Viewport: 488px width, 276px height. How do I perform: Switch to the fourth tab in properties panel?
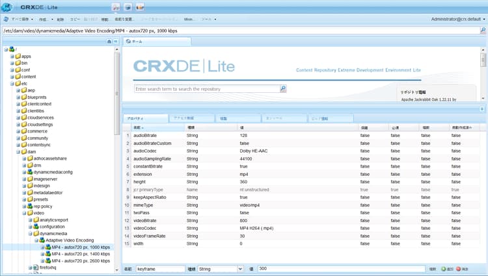[284, 118]
